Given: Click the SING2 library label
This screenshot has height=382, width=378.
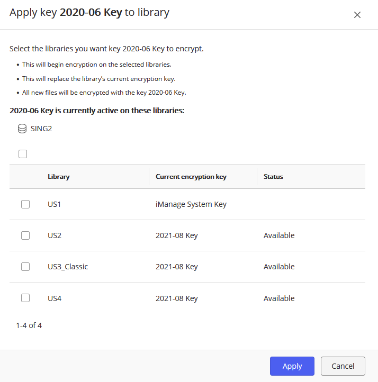Looking at the screenshot, I should tap(41, 129).
